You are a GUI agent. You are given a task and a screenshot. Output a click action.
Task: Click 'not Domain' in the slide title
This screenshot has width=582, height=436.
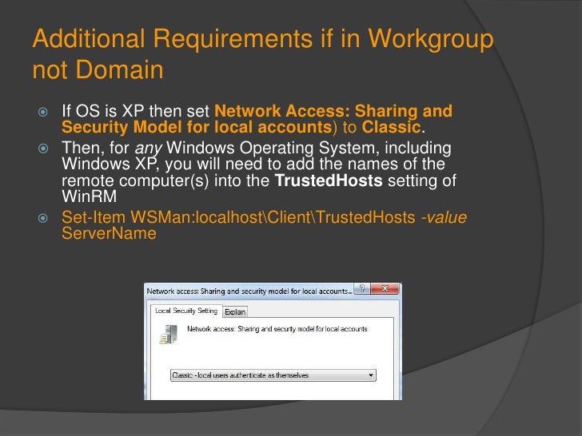98,69
